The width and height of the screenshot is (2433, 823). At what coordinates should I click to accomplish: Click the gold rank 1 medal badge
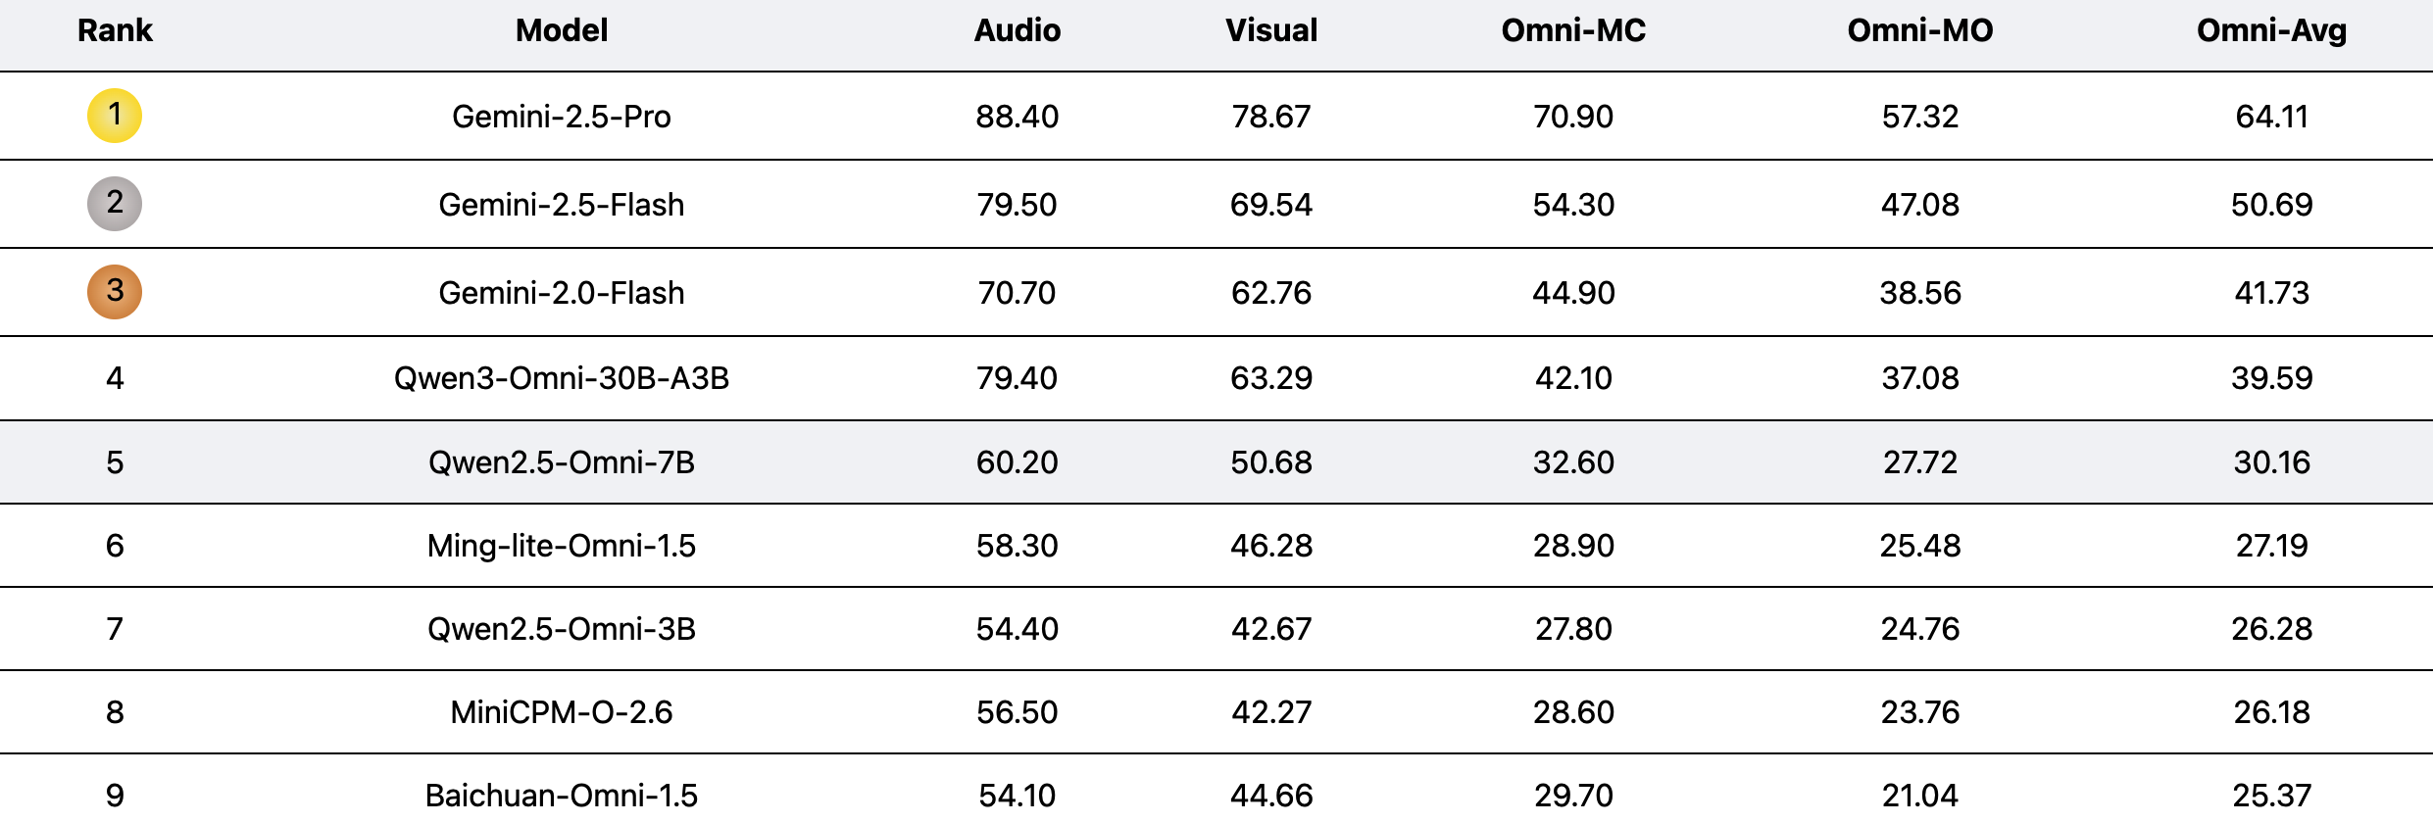click(x=115, y=116)
